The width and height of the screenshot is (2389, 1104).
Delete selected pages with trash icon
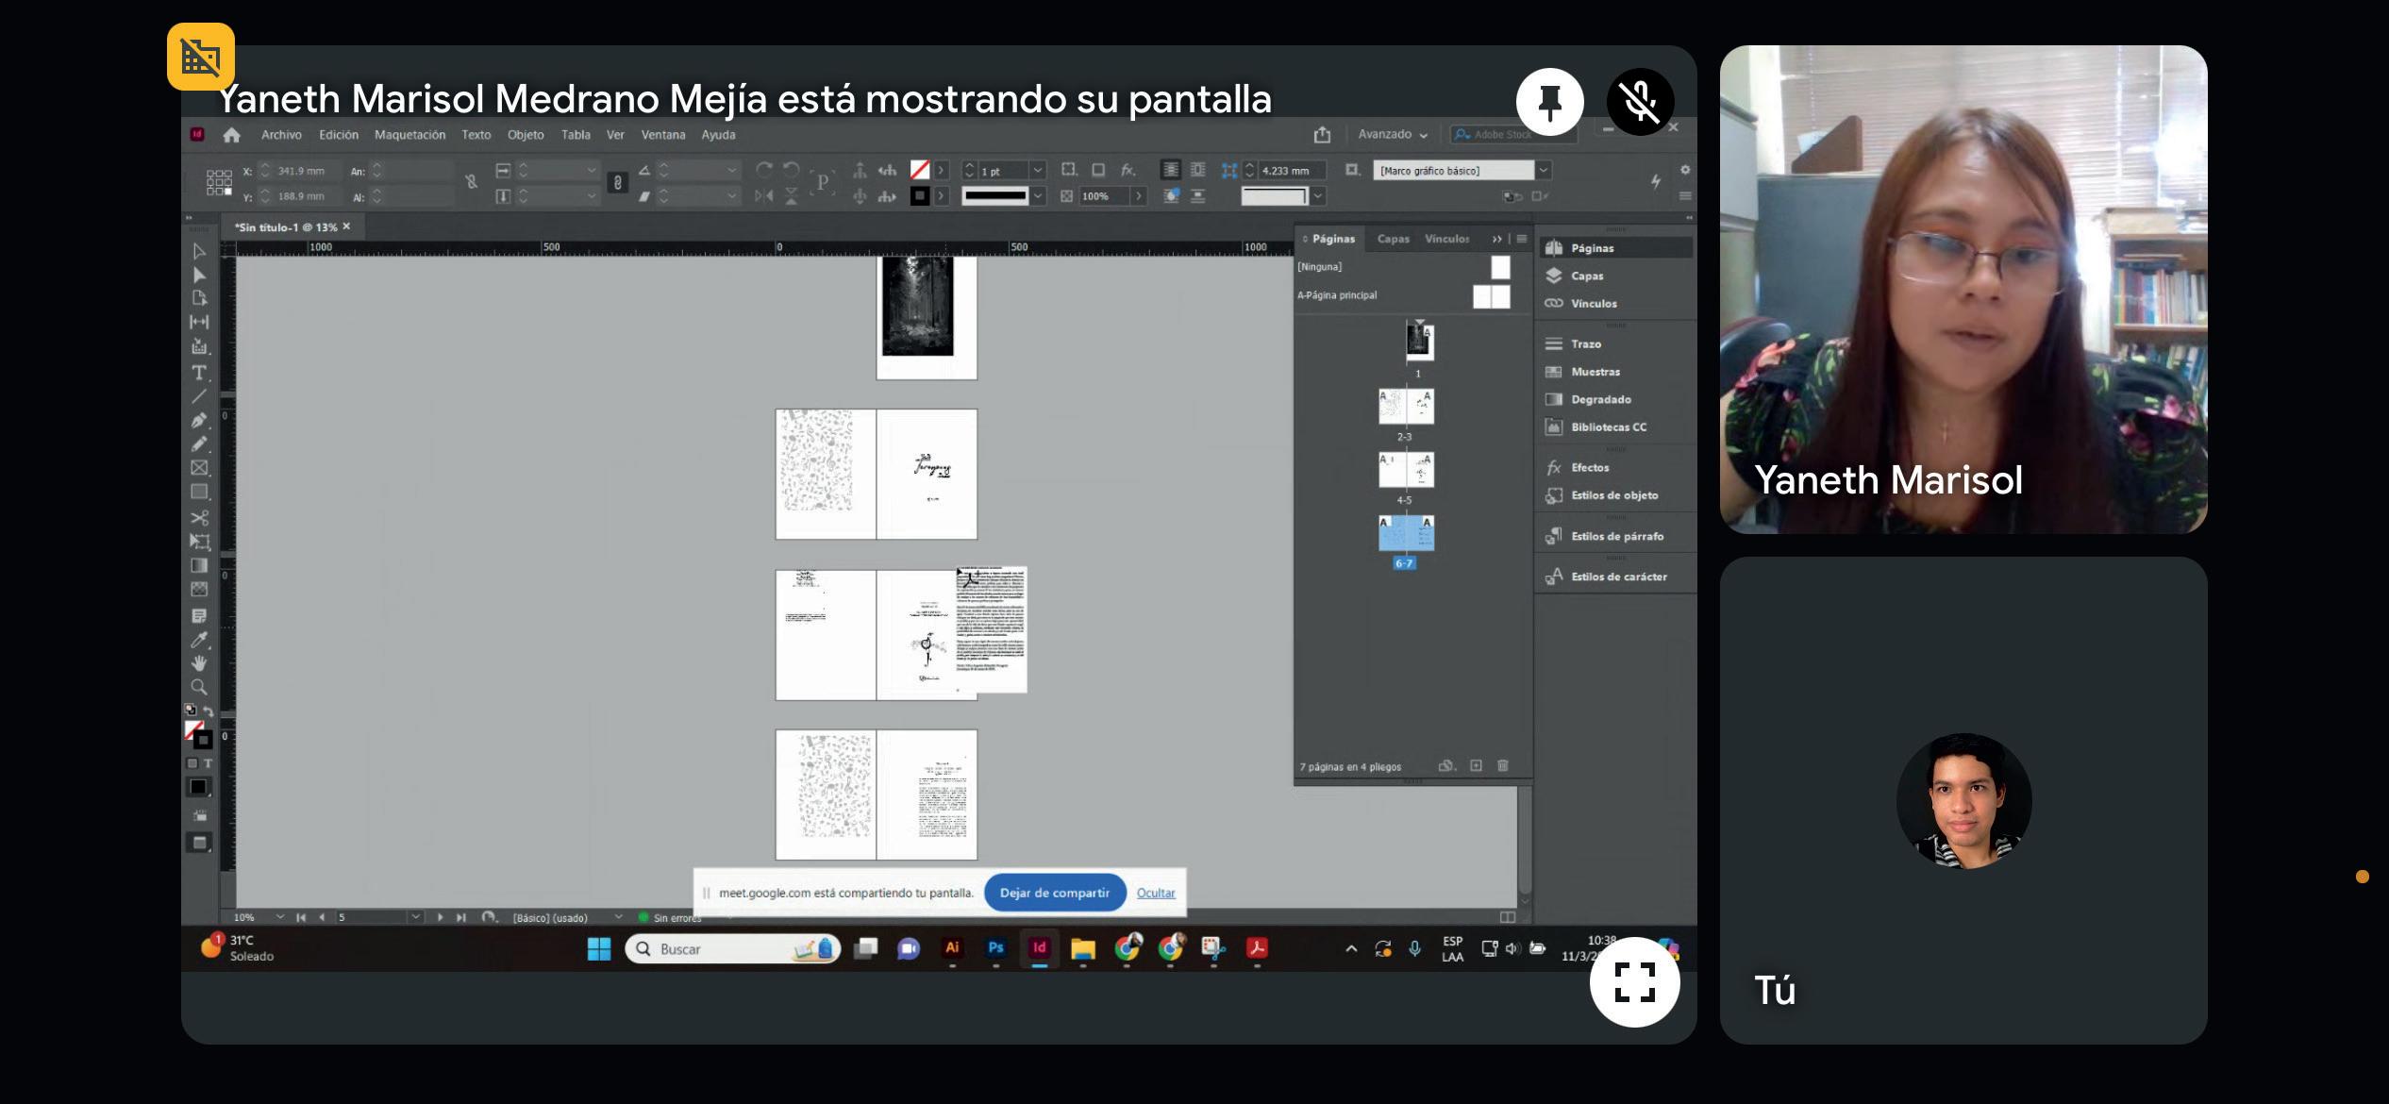[x=1503, y=765]
